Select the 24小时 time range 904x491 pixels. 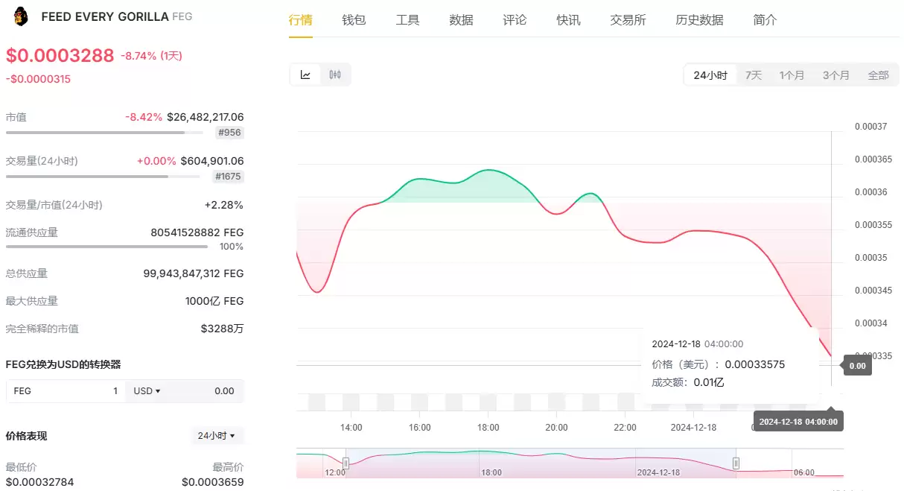coord(710,75)
